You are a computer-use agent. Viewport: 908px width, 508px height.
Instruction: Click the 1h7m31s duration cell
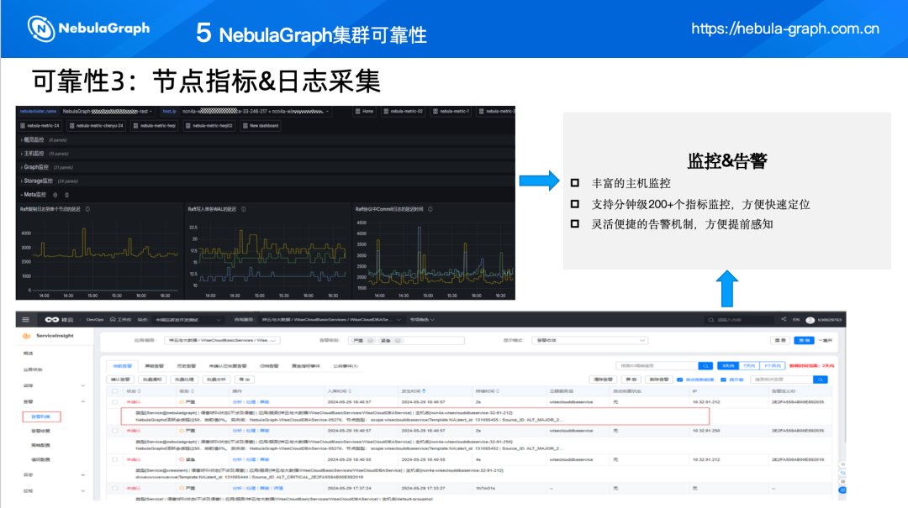[x=485, y=489]
